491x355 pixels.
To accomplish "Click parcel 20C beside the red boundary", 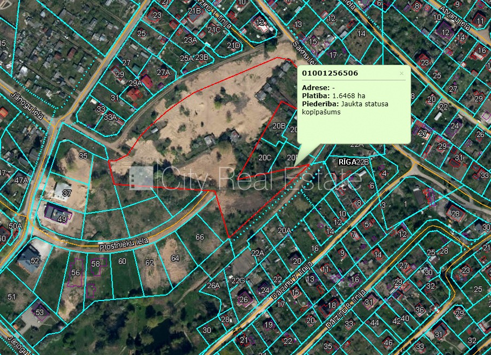I will (x=264, y=158).
